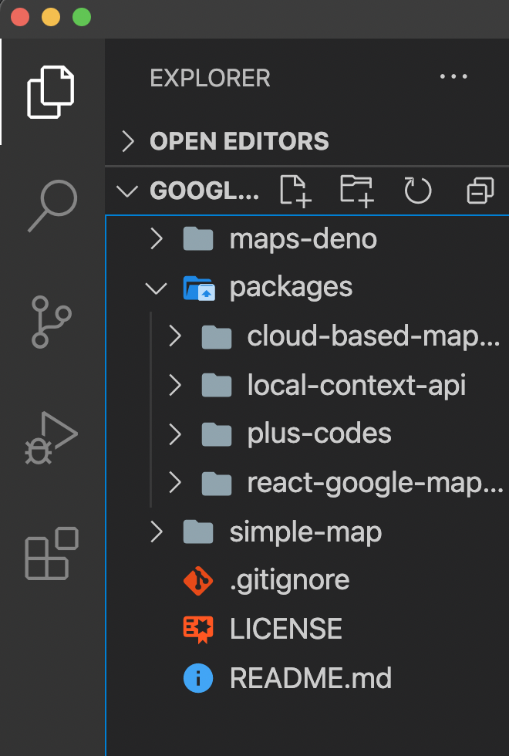509x756 pixels.
Task: Open Explorer more actions ellipsis menu
Action: pos(453,76)
